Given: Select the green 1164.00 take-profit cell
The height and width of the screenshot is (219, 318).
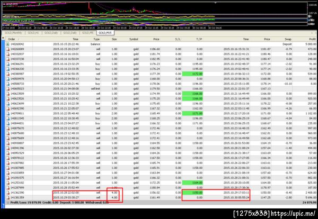Looking at the screenshot, I should 193,183.
